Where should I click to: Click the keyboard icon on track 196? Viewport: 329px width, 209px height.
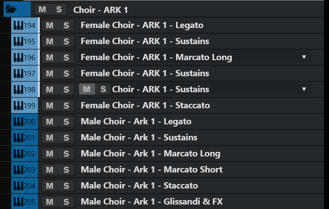[x=18, y=57]
